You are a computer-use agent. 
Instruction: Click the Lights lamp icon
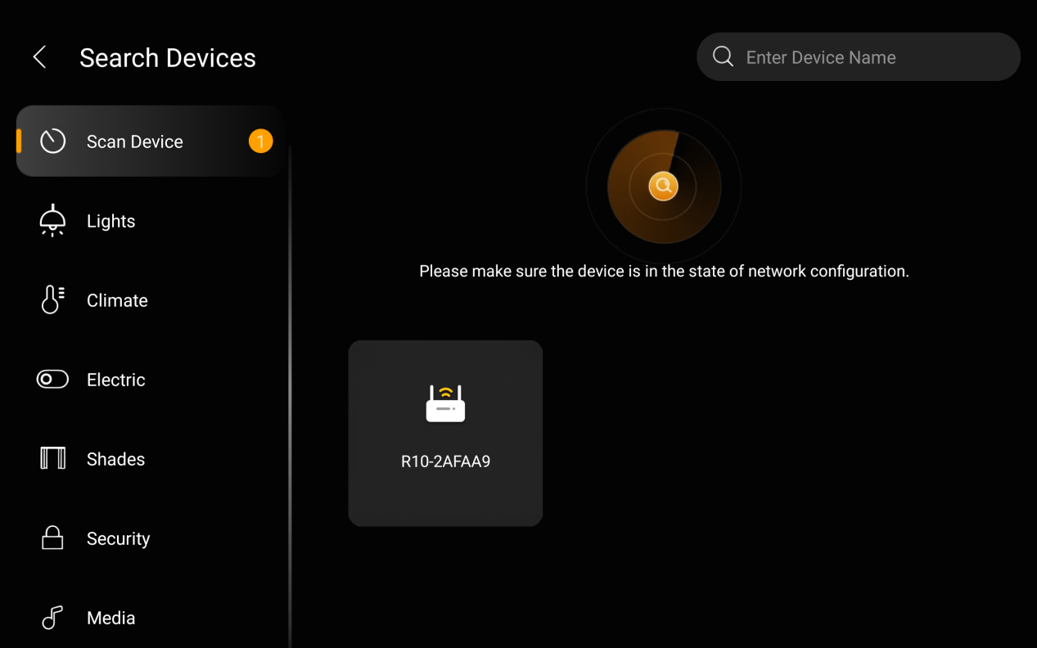click(52, 221)
